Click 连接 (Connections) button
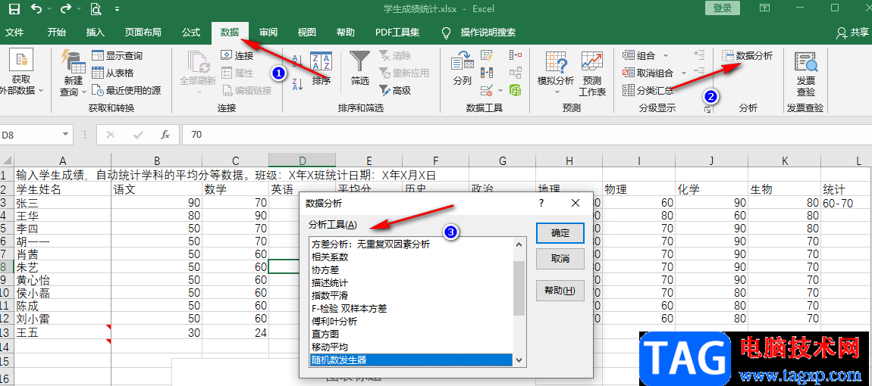This screenshot has height=386, width=872. tap(237, 55)
